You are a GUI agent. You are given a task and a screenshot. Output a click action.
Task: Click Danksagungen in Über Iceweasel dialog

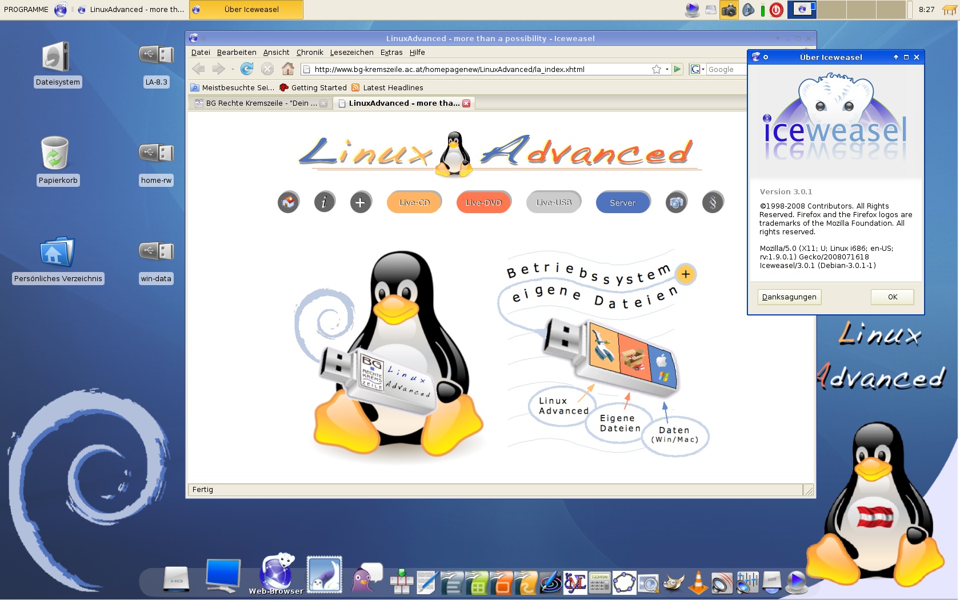tap(789, 297)
